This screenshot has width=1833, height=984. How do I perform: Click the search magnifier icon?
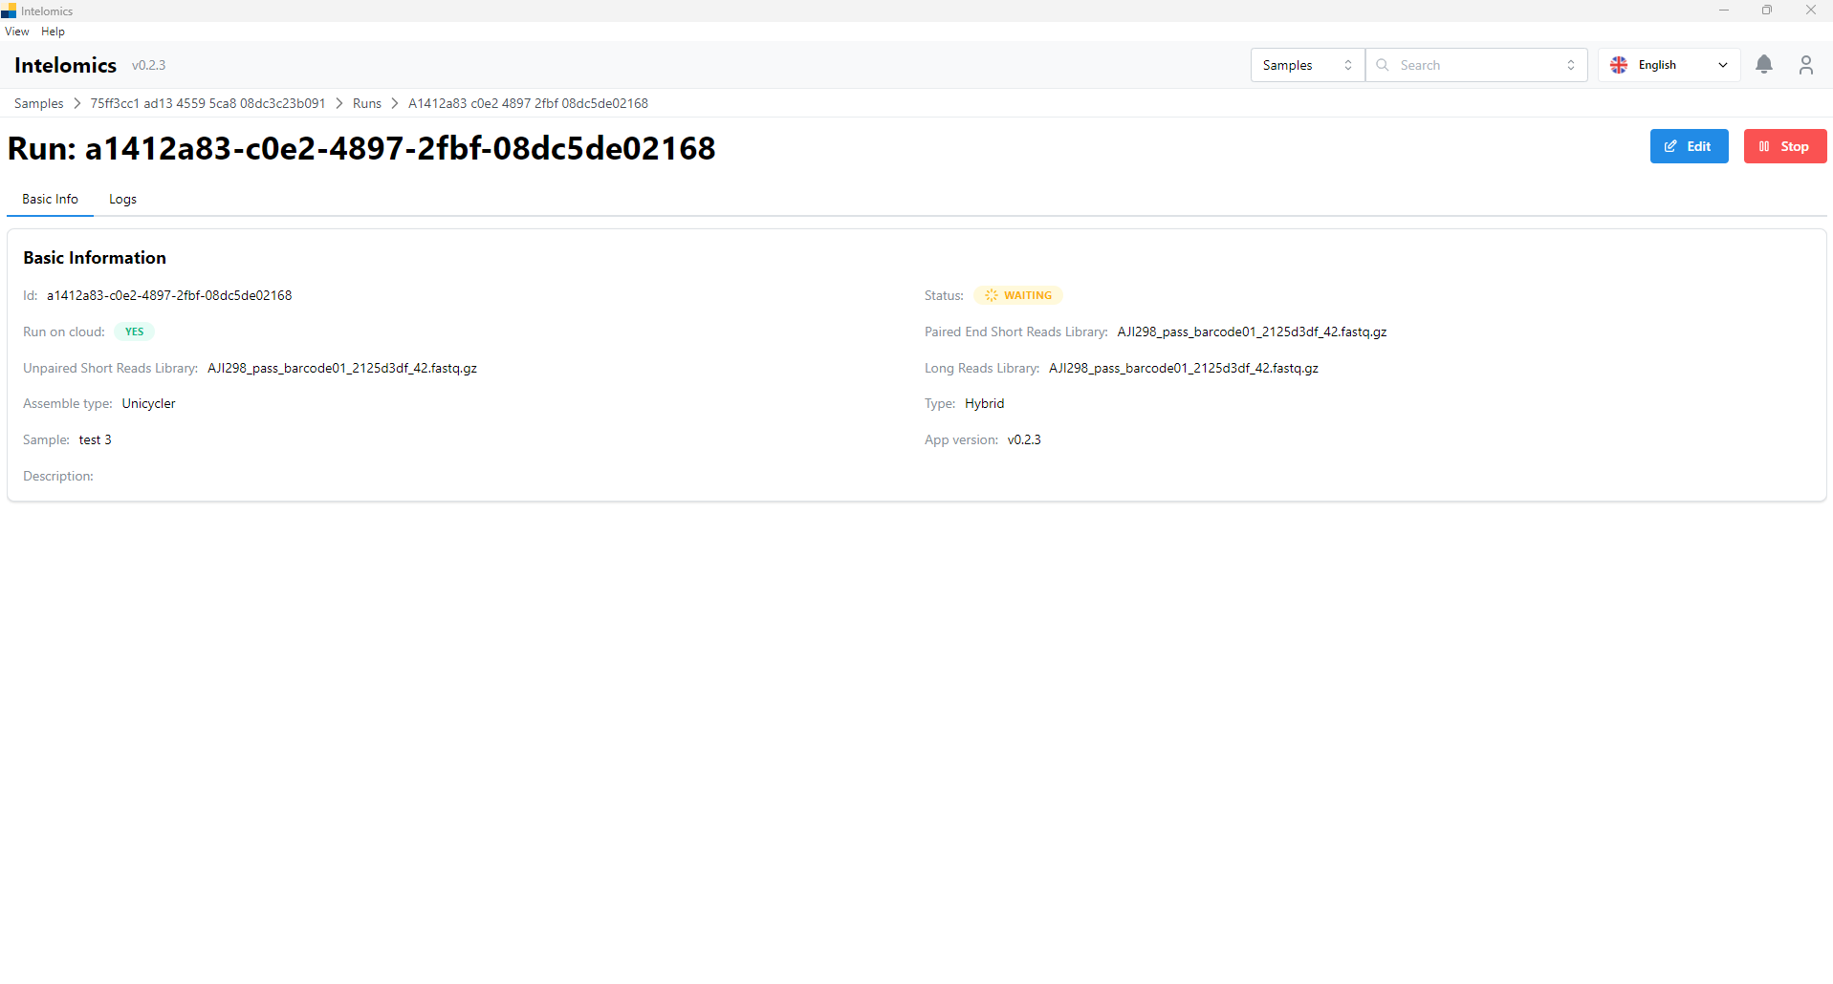[x=1382, y=65]
